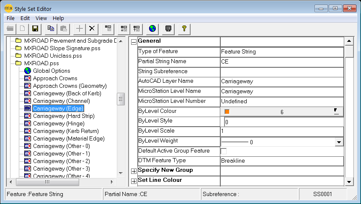This screenshot has width=361, height=204.
Task: Click the yellow question mark help icon
Action: coord(184,29)
